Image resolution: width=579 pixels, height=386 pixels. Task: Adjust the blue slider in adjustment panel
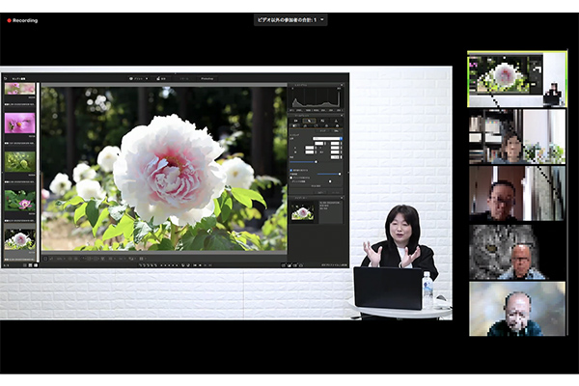316,162
